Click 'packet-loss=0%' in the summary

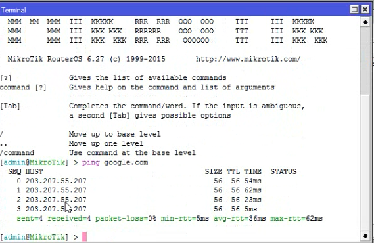click(126, 218)
